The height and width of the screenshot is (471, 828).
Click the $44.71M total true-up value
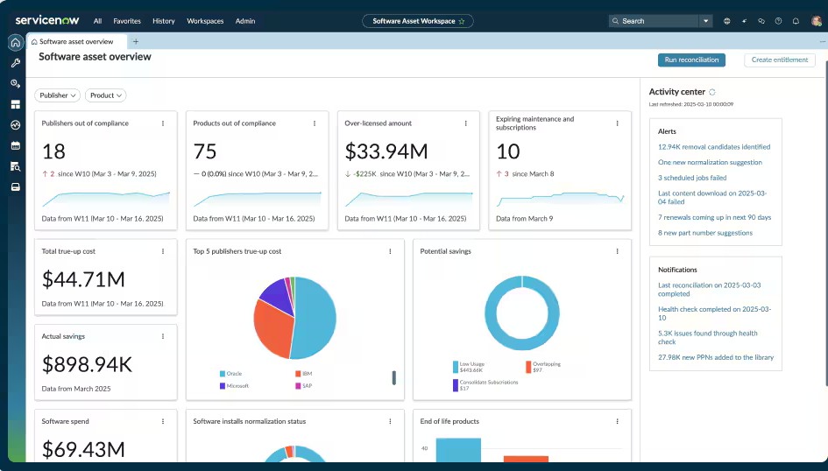click(83, 279)
